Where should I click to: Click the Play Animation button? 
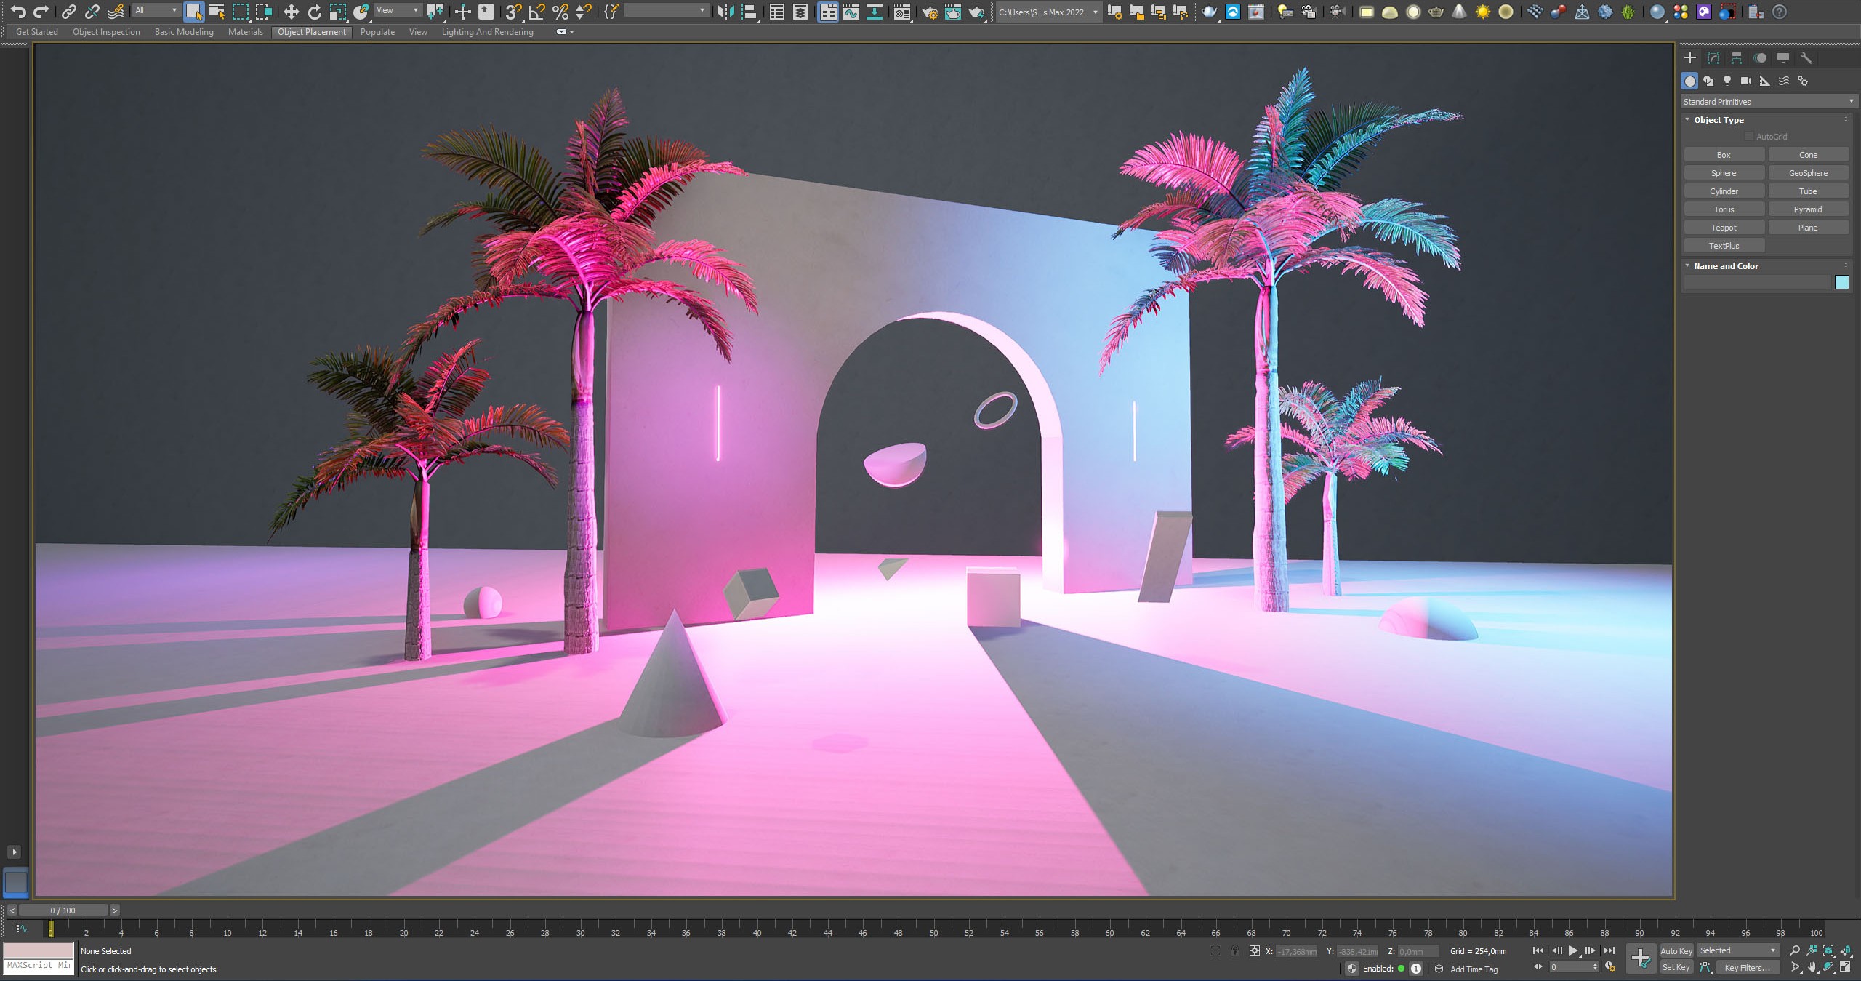(1573, 950)
